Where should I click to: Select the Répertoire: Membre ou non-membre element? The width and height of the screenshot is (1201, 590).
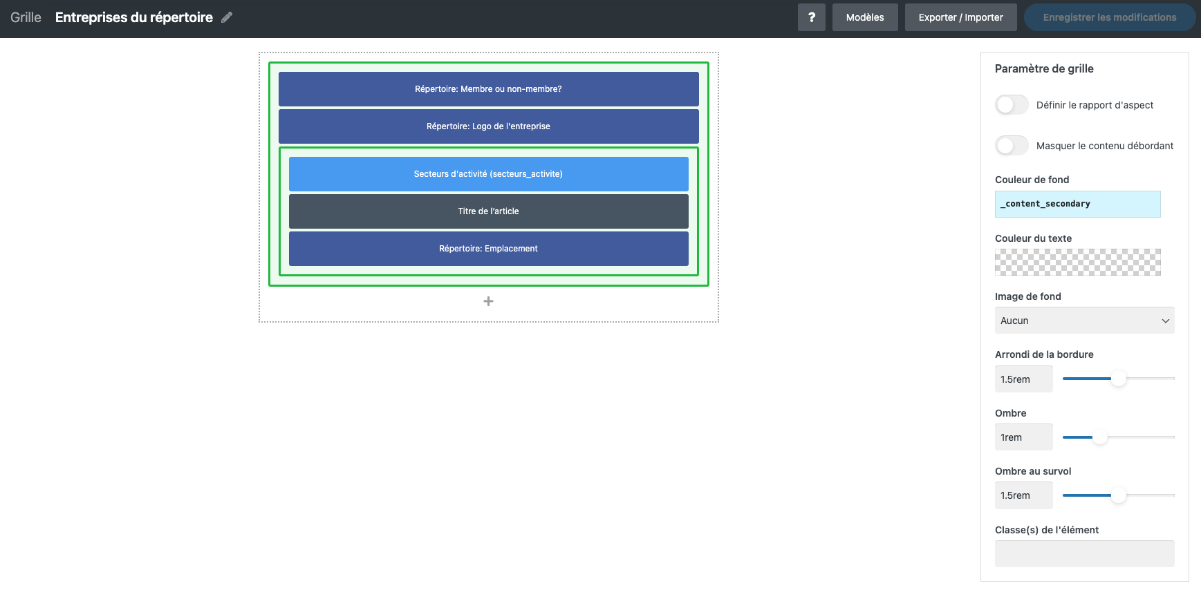tap(488, 89)
